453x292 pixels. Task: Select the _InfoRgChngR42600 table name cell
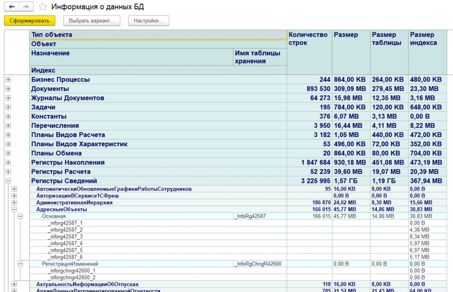click(260, 264)
